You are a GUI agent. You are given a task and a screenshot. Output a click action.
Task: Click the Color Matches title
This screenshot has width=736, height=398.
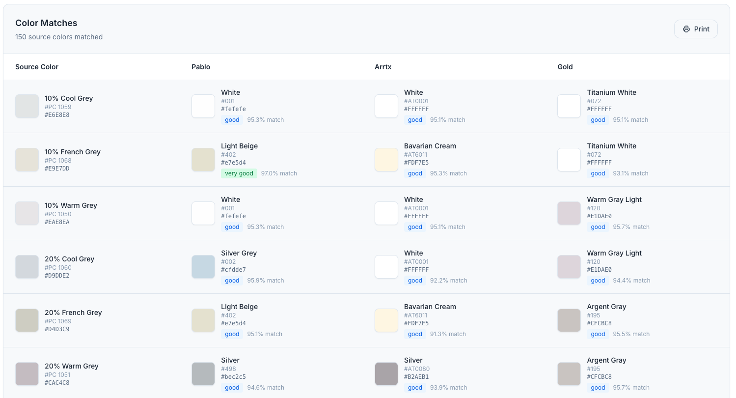[x=46, y=23]
